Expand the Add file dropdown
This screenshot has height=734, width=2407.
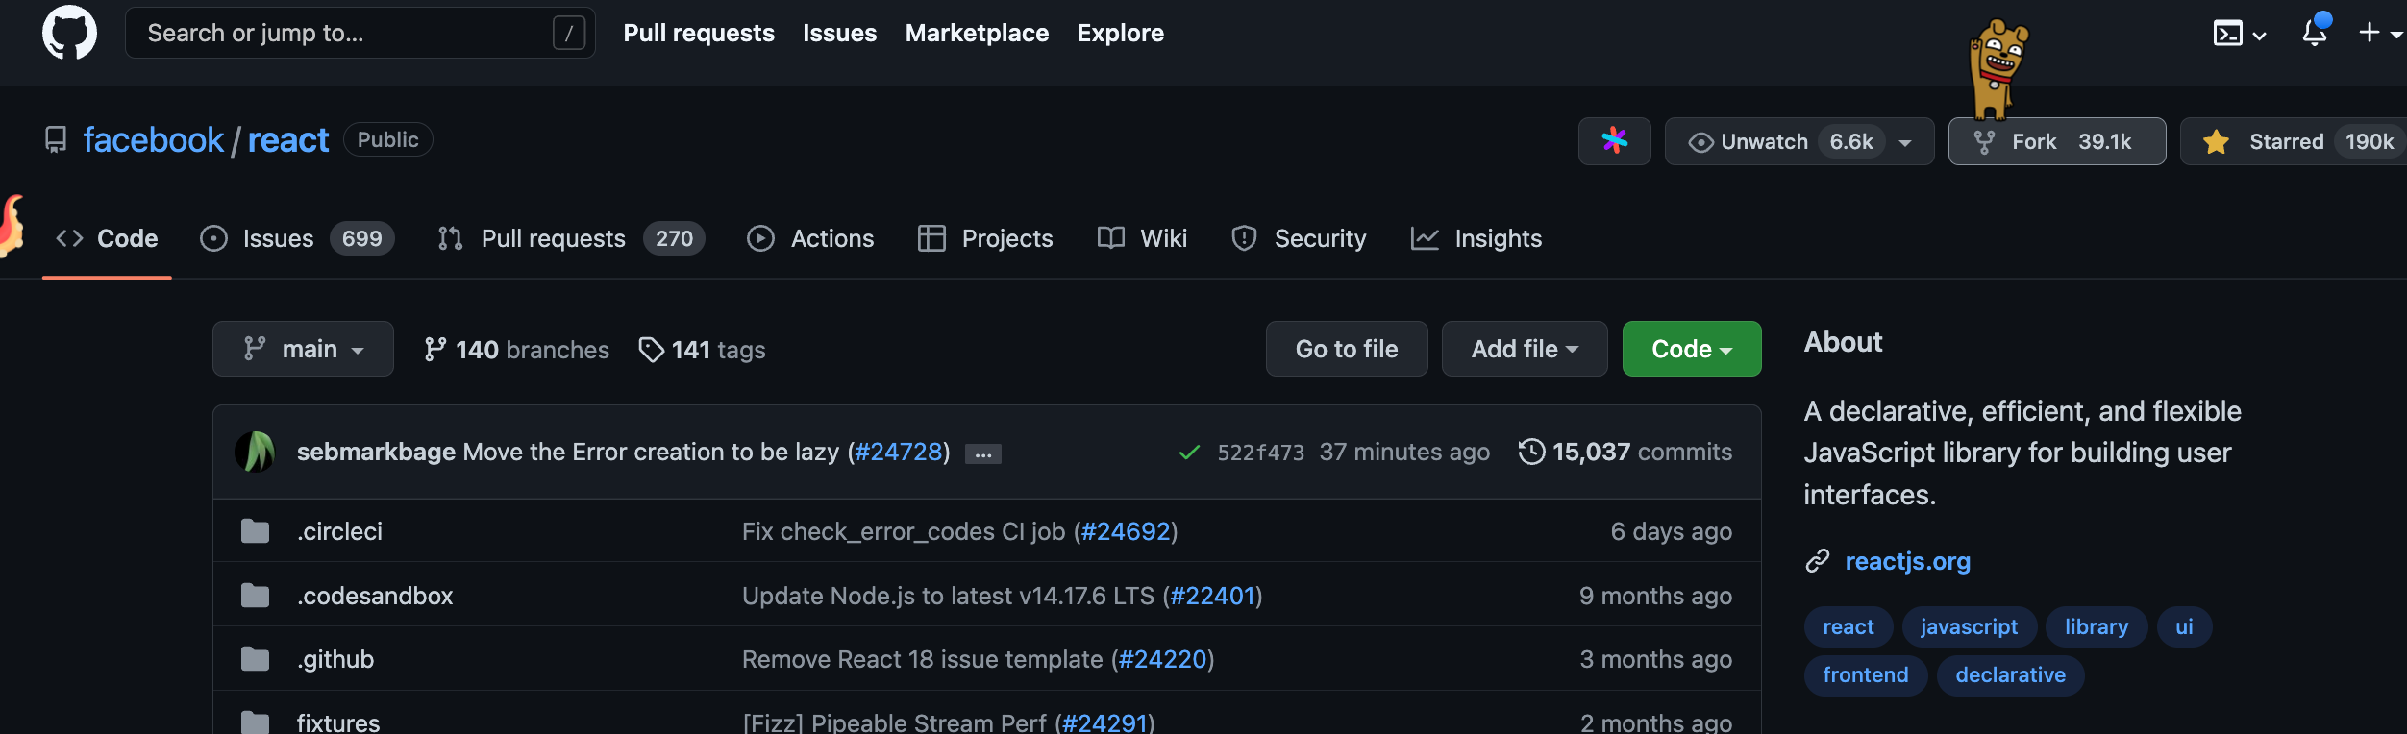(x=1524, y=349)
